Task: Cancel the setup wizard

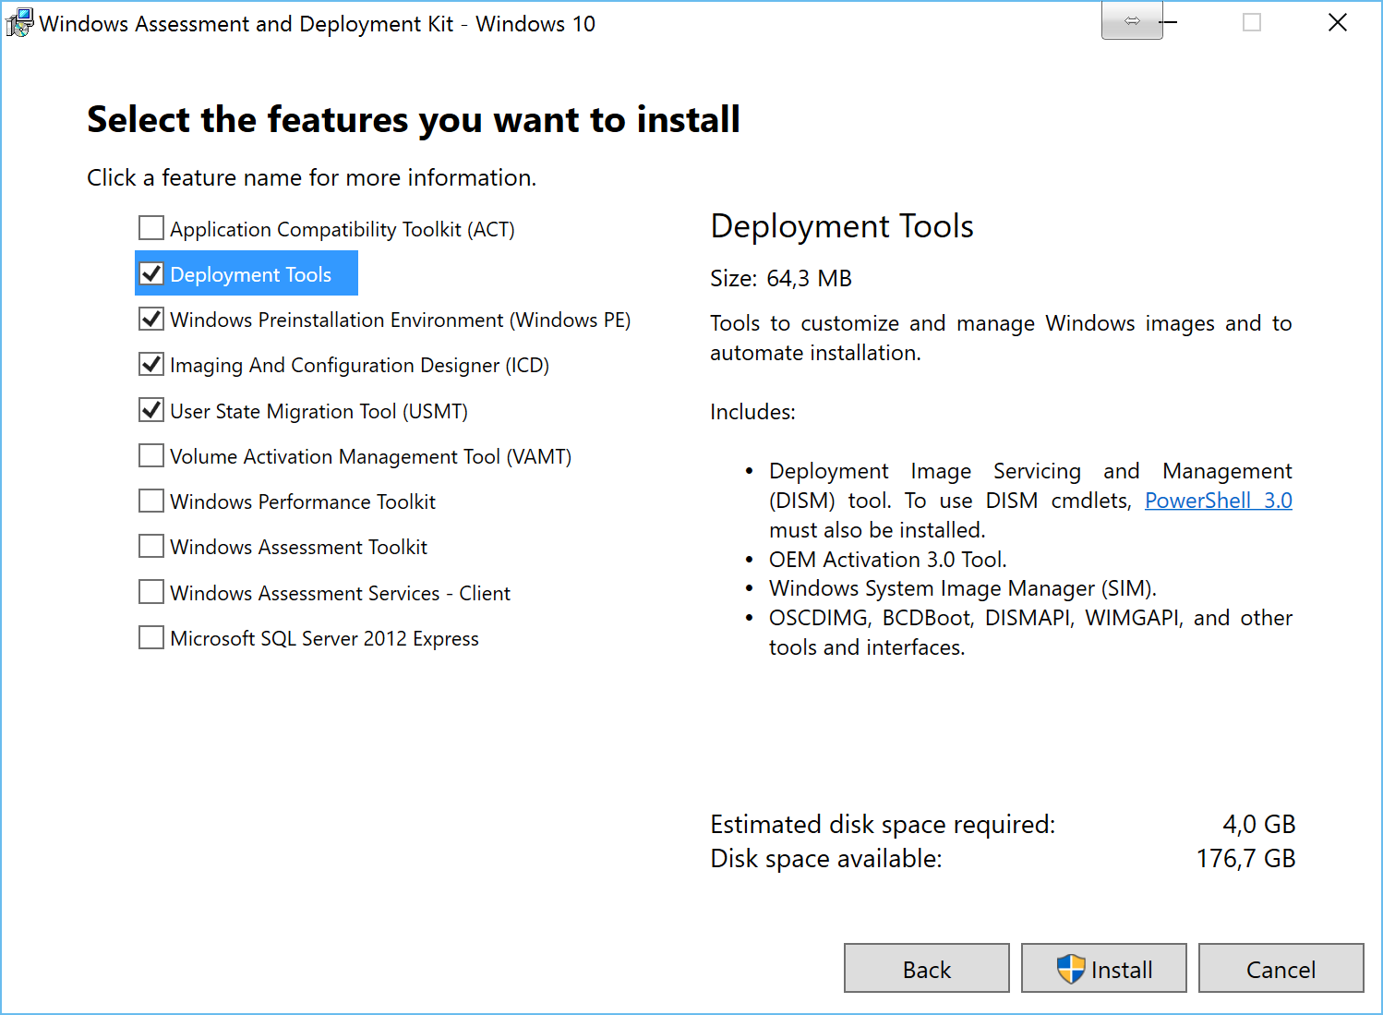Action: coord(1281,969)
